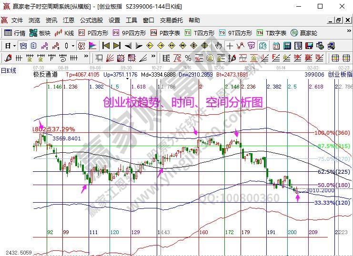Open the P四方形 tool

[93, 33]
